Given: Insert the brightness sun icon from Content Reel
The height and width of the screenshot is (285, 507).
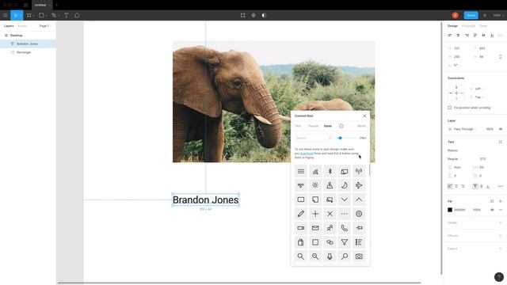Looking at the screenshot, I should pos(315,185).
